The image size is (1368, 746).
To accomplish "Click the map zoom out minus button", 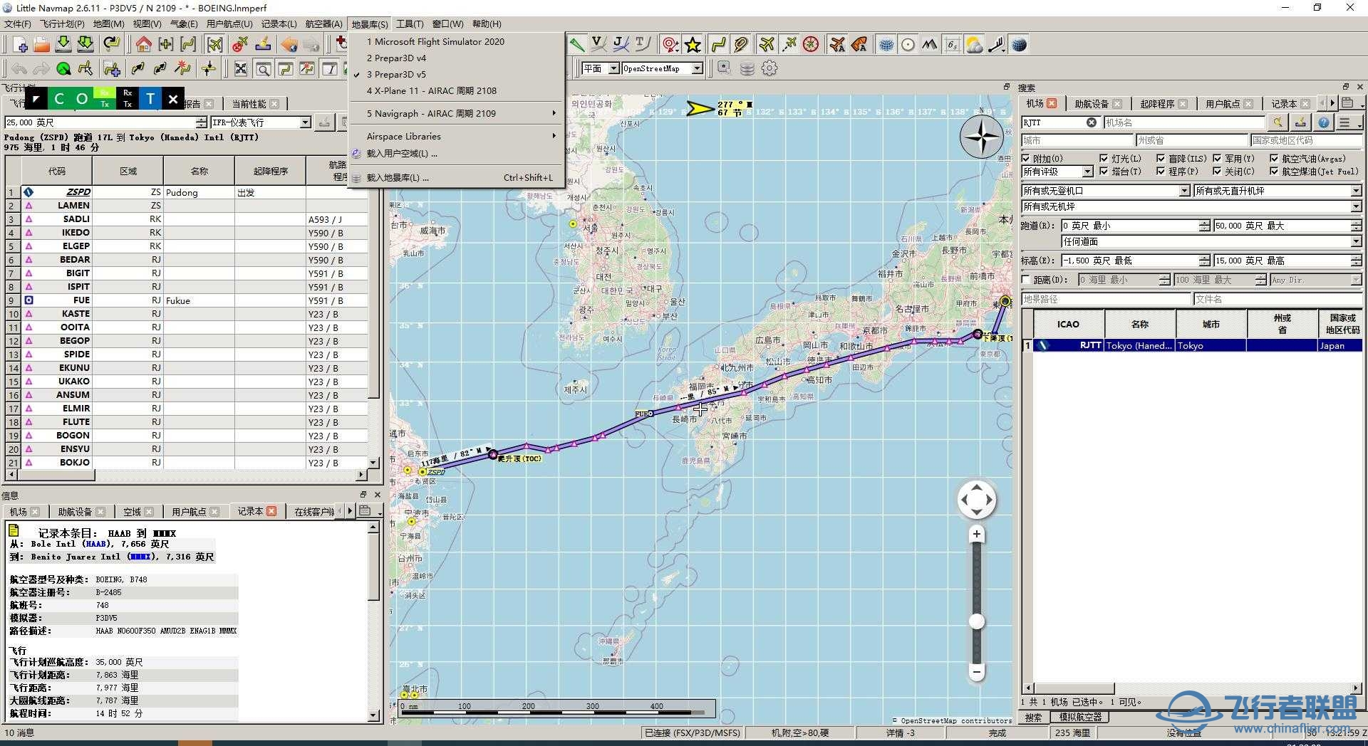I will (977, 671).
